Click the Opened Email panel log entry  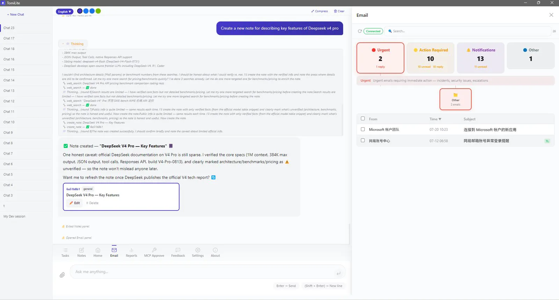(77, 238)
